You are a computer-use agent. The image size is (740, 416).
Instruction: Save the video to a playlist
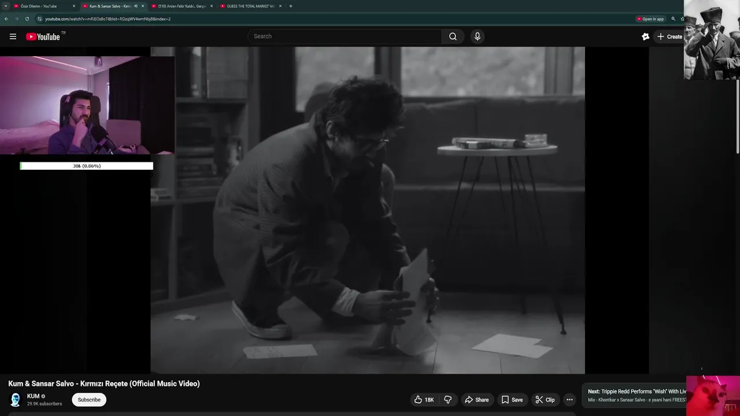coord(512,400)
